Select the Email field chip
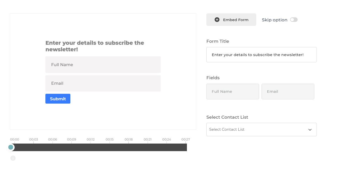Image resolution: width=339 pixels, height=177 pixels. coord(288,92)
